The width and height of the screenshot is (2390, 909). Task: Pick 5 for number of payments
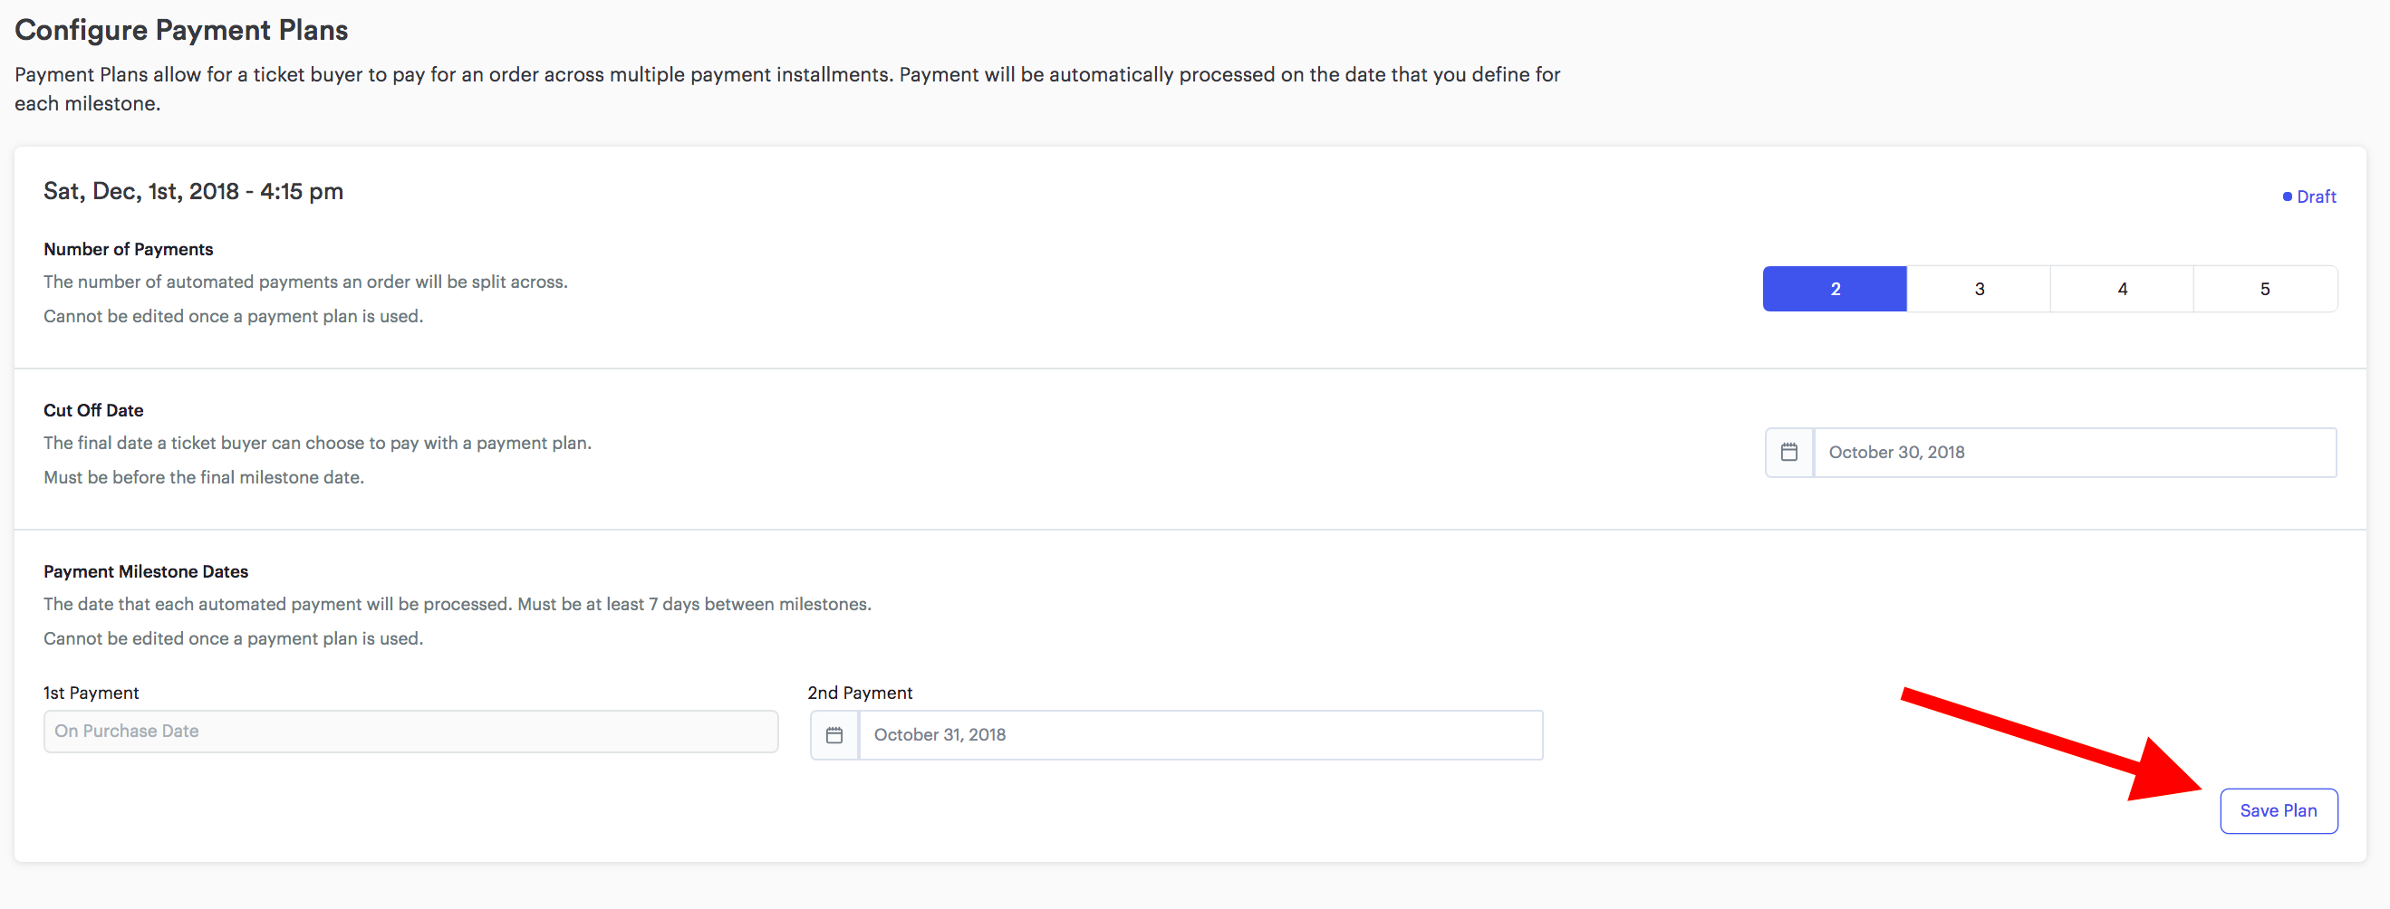2266,289
